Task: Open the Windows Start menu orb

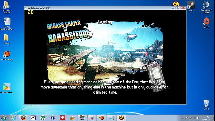Action: (4, 118)
